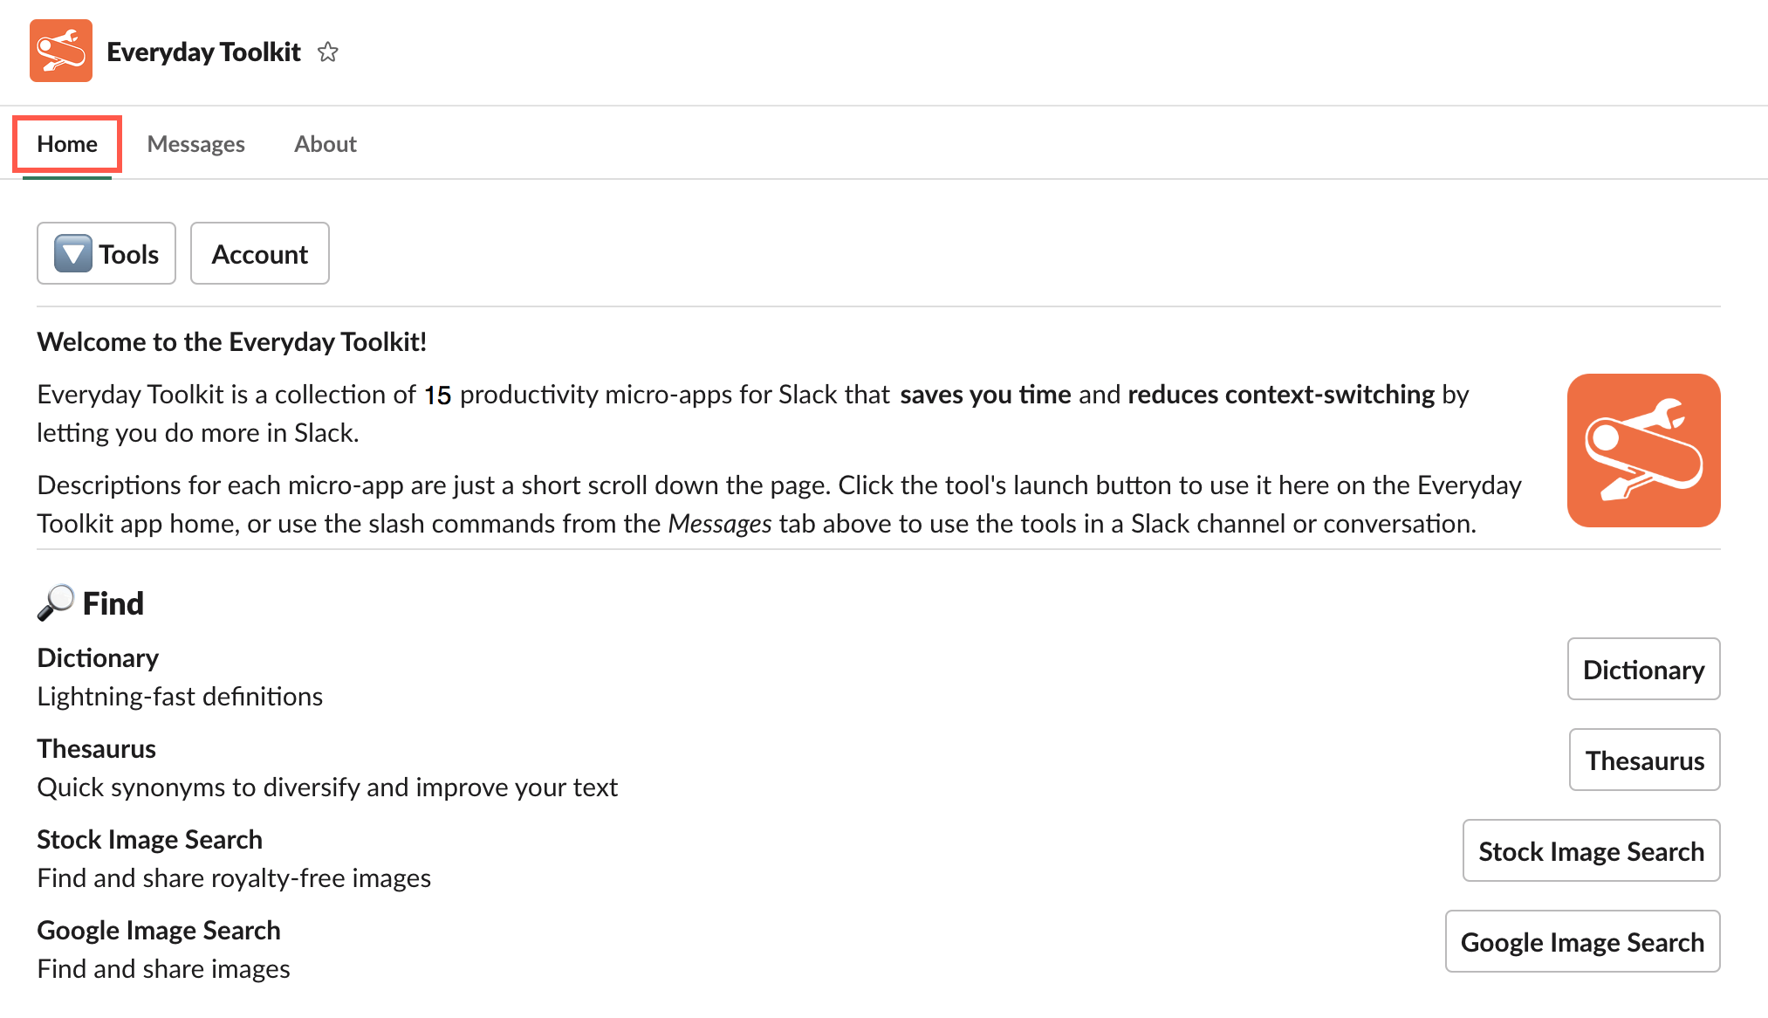1768x1018 pixels.
Task: Star the Everyday Toolkit app
Action: pos(328,52)
